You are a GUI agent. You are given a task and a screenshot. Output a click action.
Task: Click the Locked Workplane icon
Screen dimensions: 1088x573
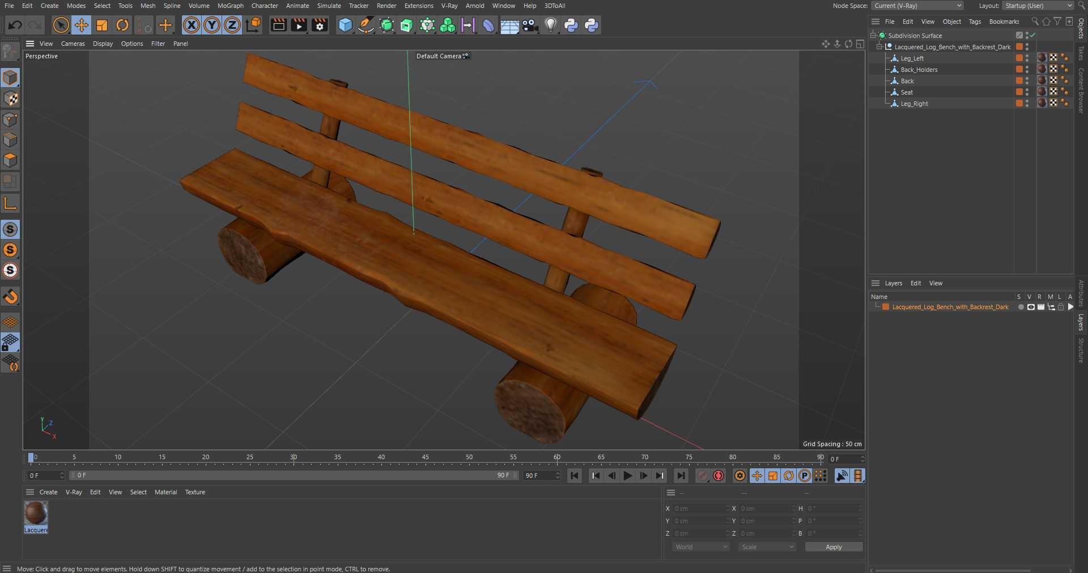coord(10,343)
